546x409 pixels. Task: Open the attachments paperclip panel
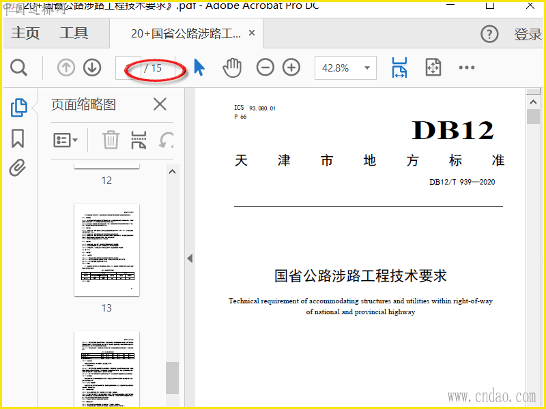[18, 168]
